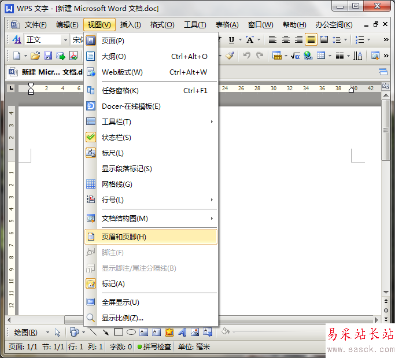Toggle 显示段落标记 paragraph marks item

(x=151, y=169)
